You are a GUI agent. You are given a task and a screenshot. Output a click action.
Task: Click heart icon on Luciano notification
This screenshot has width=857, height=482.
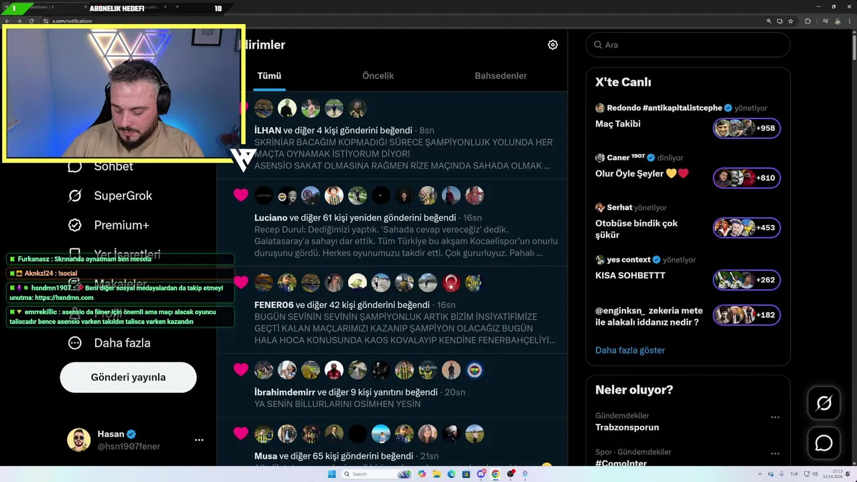241,195
